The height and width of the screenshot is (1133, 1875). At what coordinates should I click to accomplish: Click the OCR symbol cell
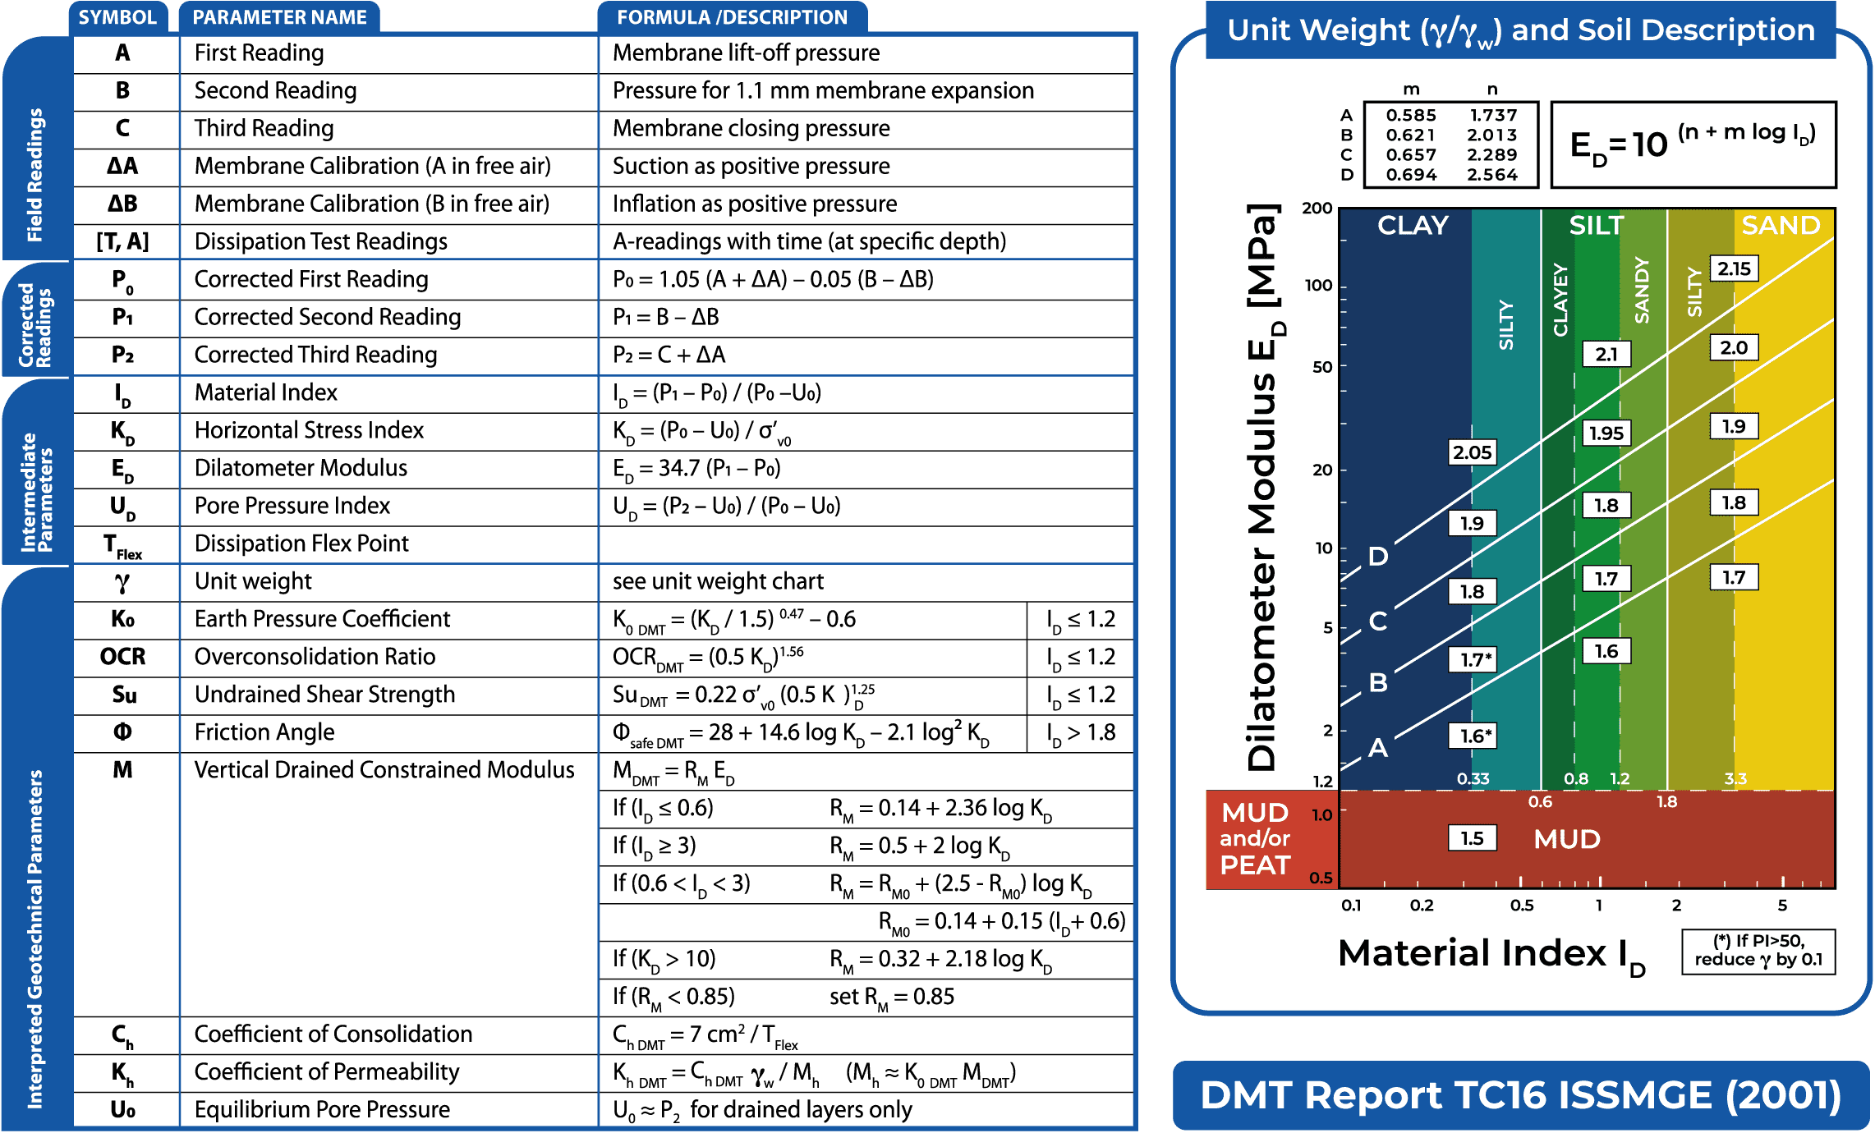tap(122, 657)
